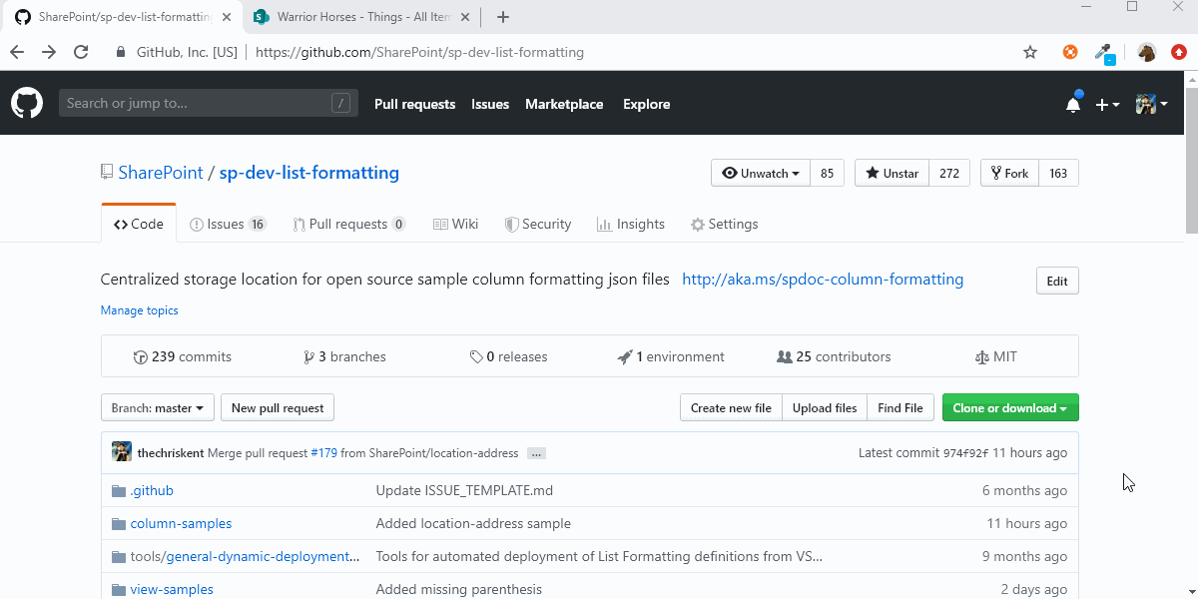Click watchers count 85
Image resolution: width=1198 pixels, height=599 pixels.
click(x=827, y=173)
